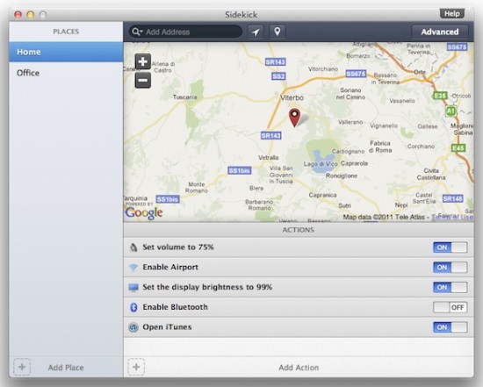Viewport: 483px width, 387px height.
Task: Click the Bluetooth icon in actions list
Action: coord(133,307)
